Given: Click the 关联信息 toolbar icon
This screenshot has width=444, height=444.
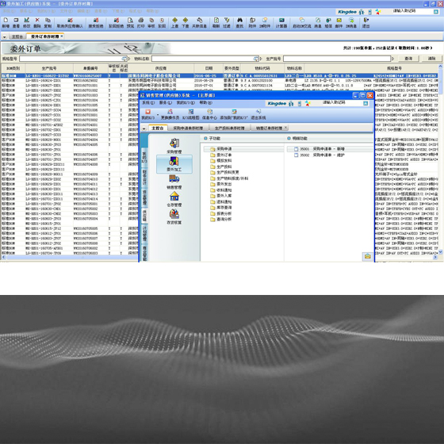Looking at the screenshot, I should [199, 23].
